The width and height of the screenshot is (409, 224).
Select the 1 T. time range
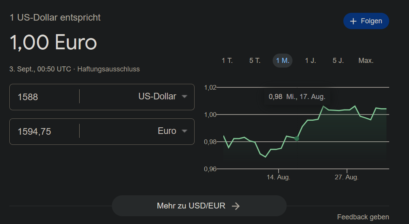(227, 61)
